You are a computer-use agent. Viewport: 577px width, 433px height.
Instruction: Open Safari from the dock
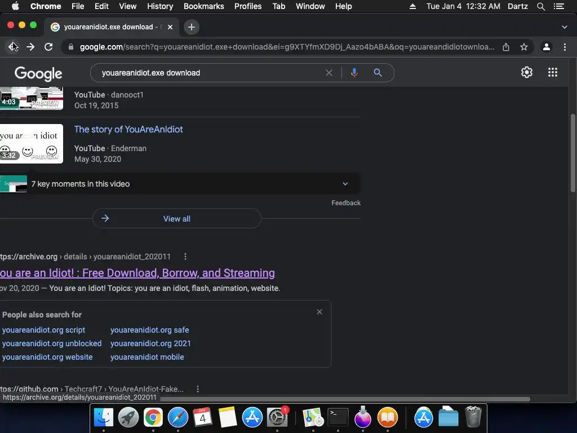tap(178, 417)
